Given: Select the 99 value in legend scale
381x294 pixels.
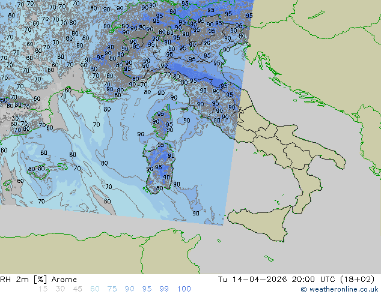Looking at the screenshot, I should click(x=164, y=289).
